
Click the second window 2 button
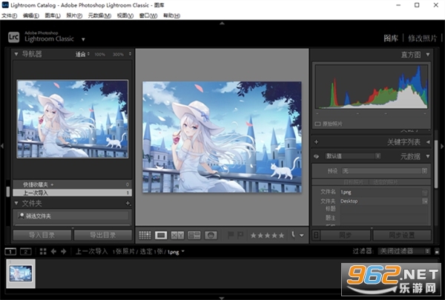coord(25,251)
